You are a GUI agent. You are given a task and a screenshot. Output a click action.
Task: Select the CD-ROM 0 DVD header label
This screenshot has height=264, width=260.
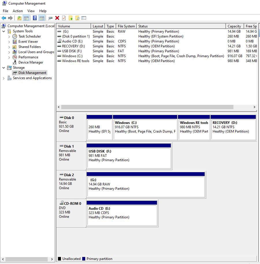click(71, 213)
